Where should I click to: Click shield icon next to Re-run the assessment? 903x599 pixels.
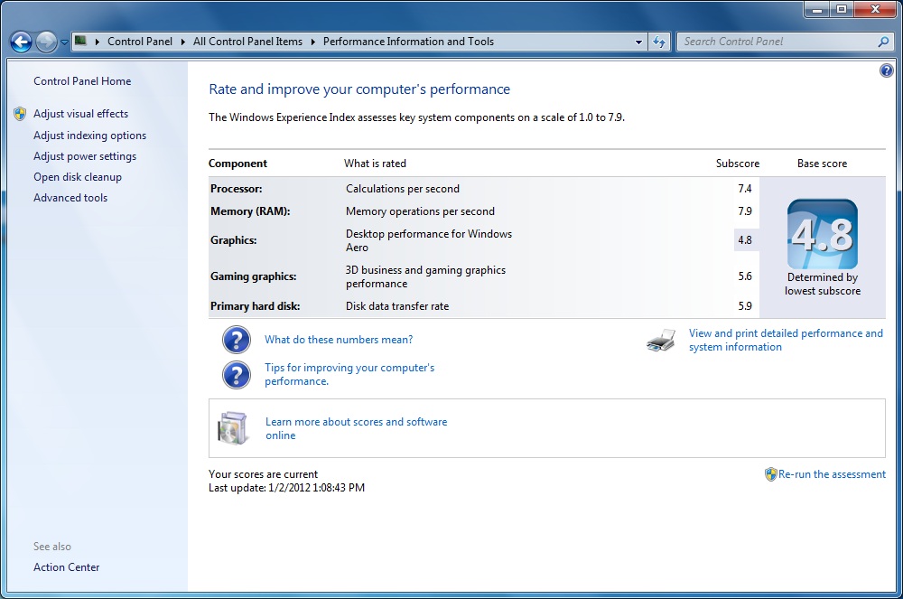pyautogui.click(x=770, y=474)
